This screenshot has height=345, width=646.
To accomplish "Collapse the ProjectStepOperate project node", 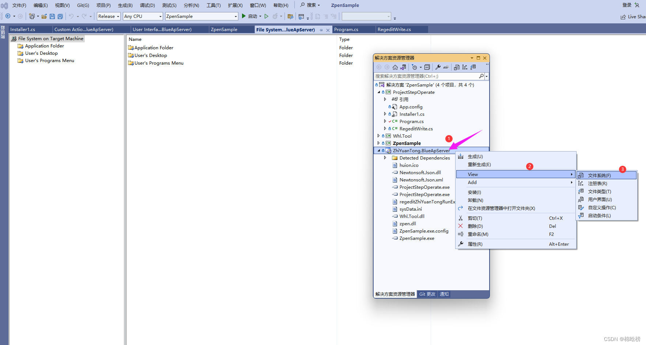I will tap(379, 92).
